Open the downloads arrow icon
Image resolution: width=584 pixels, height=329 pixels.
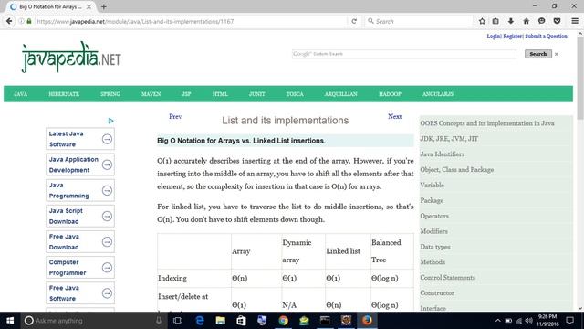tap(511, 21)
